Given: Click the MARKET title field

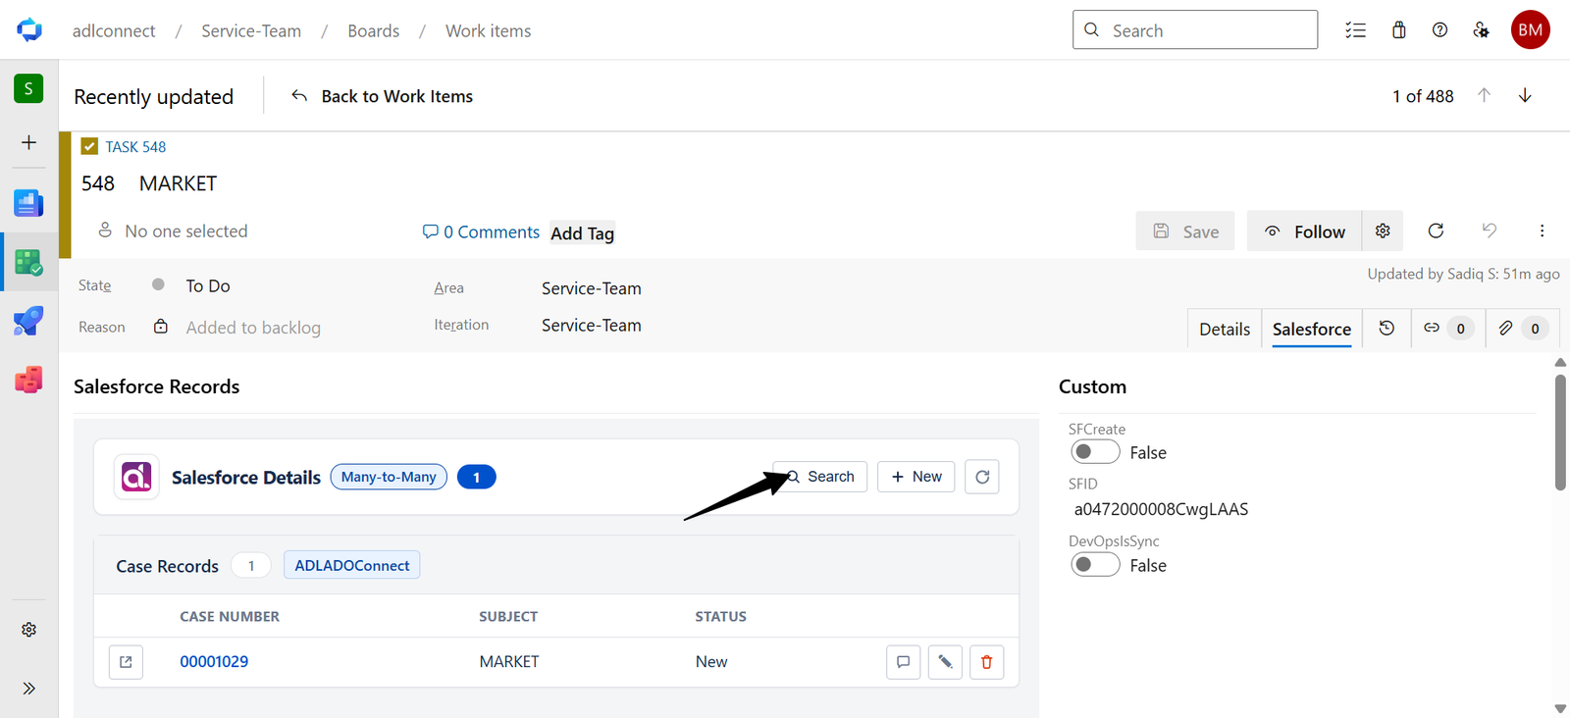Looking at the screenshot, I should click(x=178, y=183).
